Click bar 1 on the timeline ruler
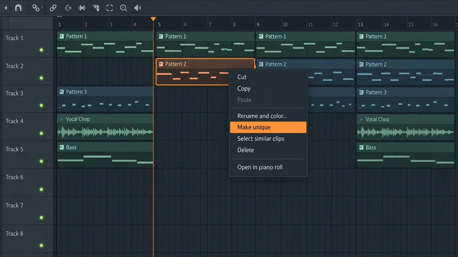Screen dimensions: 458x257 (x=60, y=24)
